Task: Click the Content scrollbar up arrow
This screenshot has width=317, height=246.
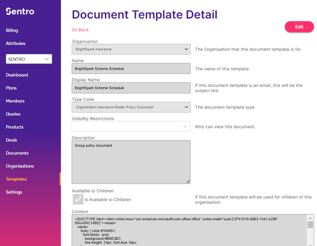Action: (310, 218)
